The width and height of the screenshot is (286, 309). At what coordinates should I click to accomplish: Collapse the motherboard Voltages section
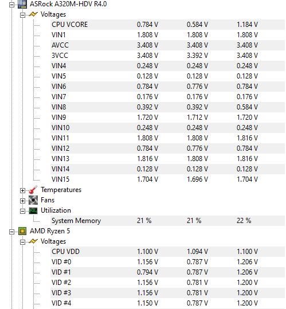tap(23, 15)
